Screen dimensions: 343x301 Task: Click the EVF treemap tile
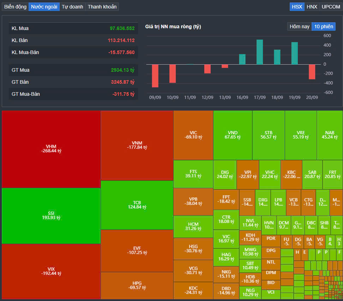coord(137,250)
